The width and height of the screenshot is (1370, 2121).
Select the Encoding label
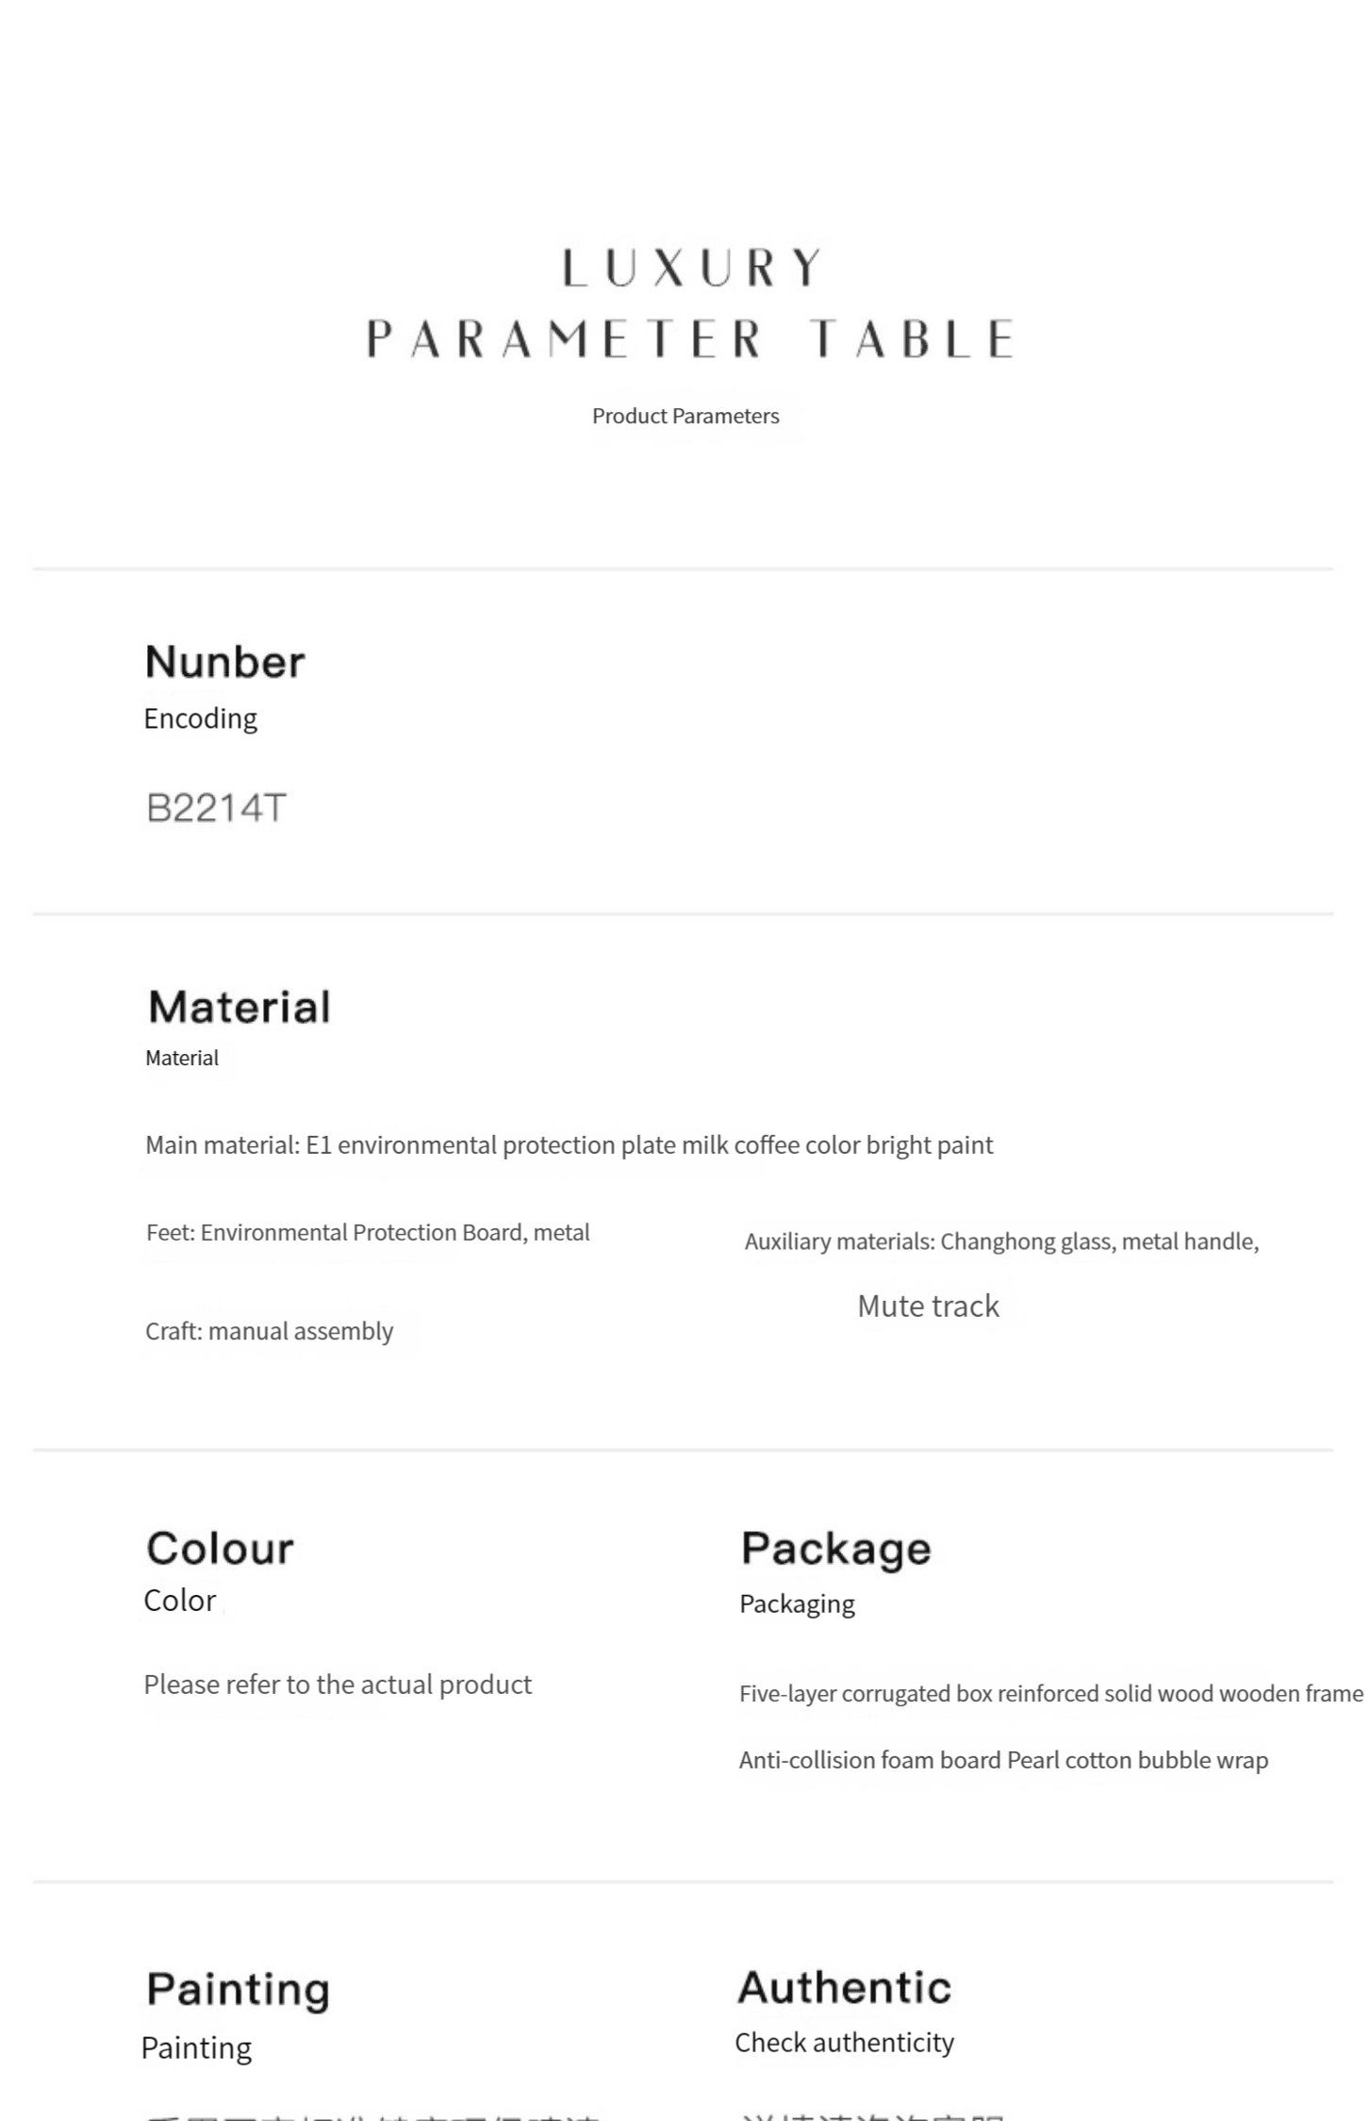pos(200,718)
